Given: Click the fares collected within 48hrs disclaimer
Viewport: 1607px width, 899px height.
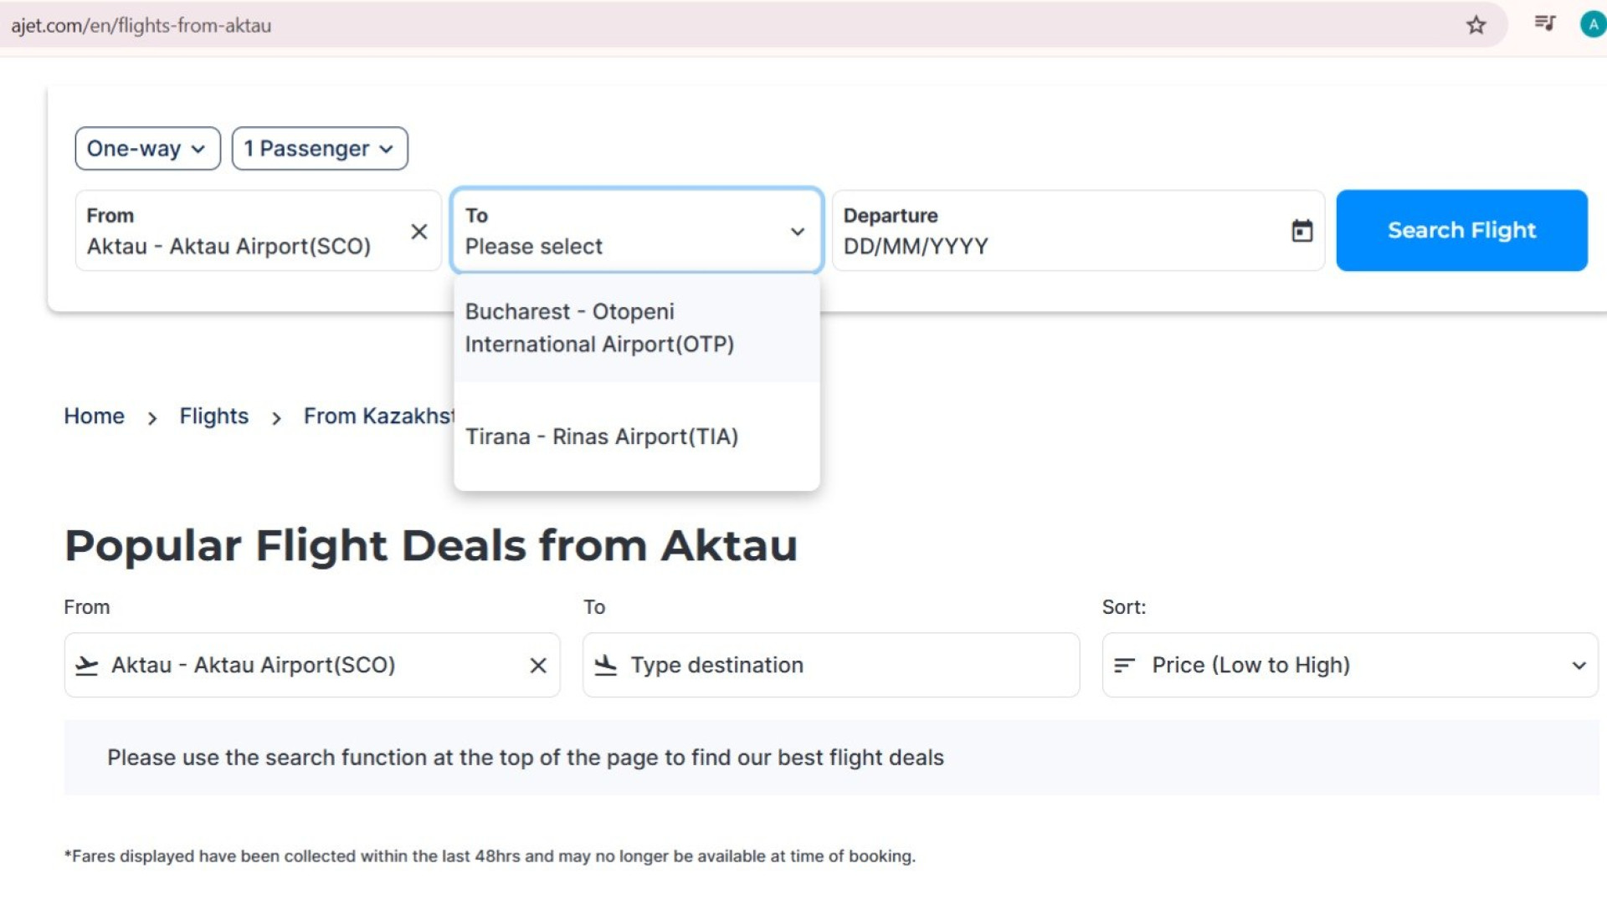Looking at the screenshot, I should pos(490,856).
